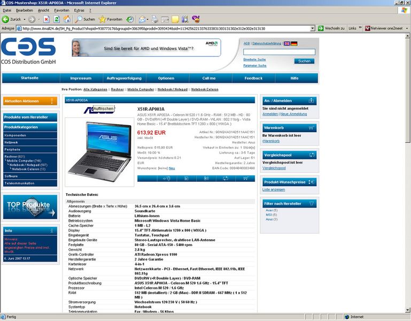The image size is (411, 321).
Task: Open Datei menu in menu bar
Action: tap(7, 10)
